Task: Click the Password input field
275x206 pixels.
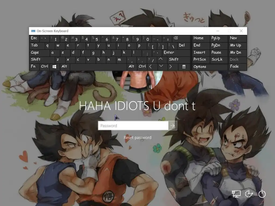Action: [x=133, y=126]
